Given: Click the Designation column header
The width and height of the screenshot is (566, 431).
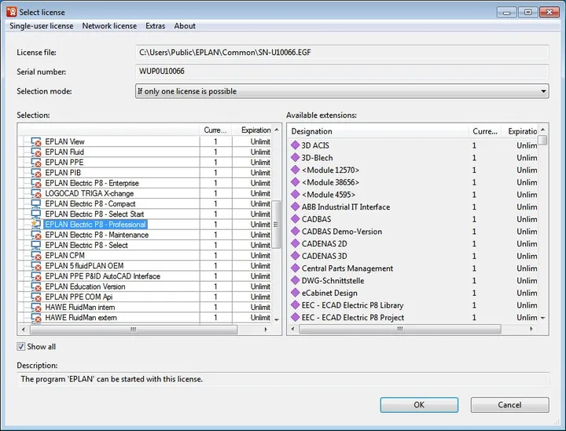Looking at the screenshot, I should point(377,131).
